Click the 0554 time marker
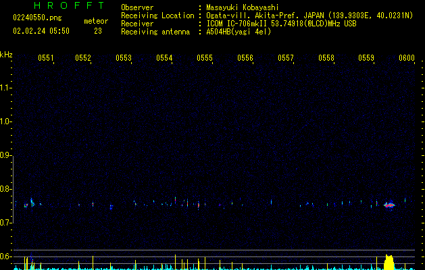This screenshot has height=270, width=425. pos(164,58)
